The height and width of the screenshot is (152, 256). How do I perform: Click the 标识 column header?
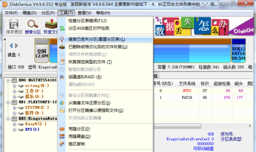click(x=205, y=83)
